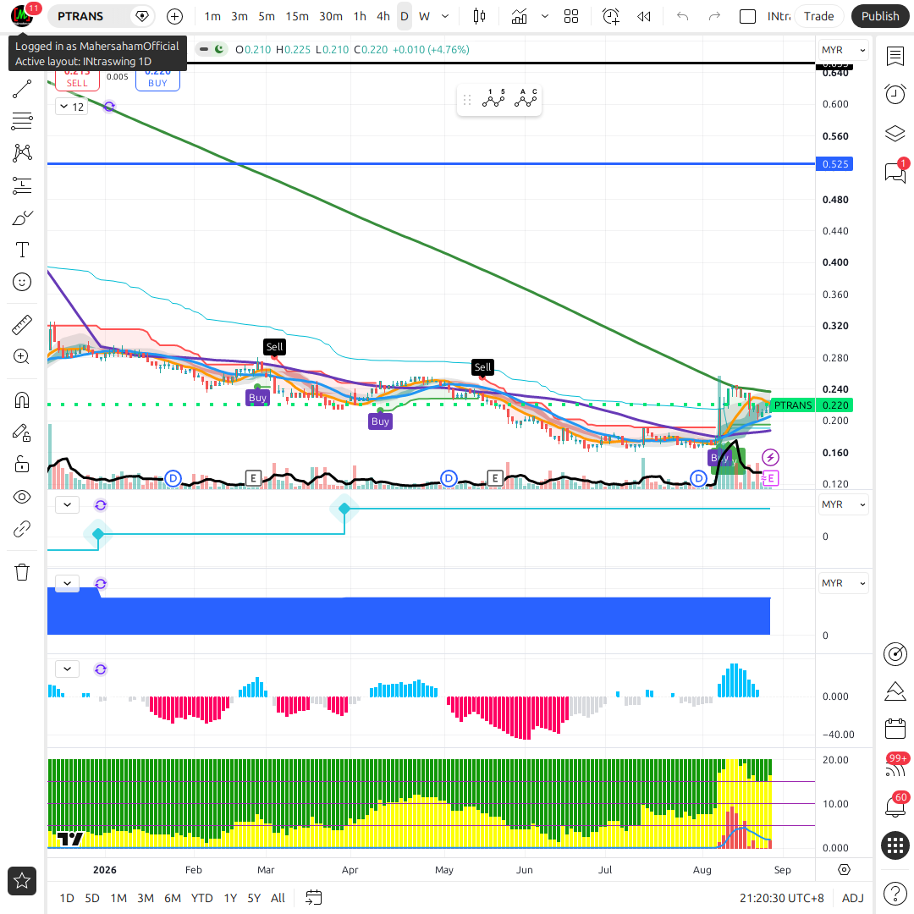This screenshot has height=914, width=914.
Task: Open the Fibonacci retracement tools
Action: tap(22, 121)
